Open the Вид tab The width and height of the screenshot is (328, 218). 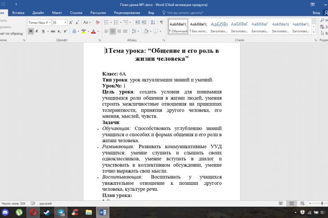(151, 13)
